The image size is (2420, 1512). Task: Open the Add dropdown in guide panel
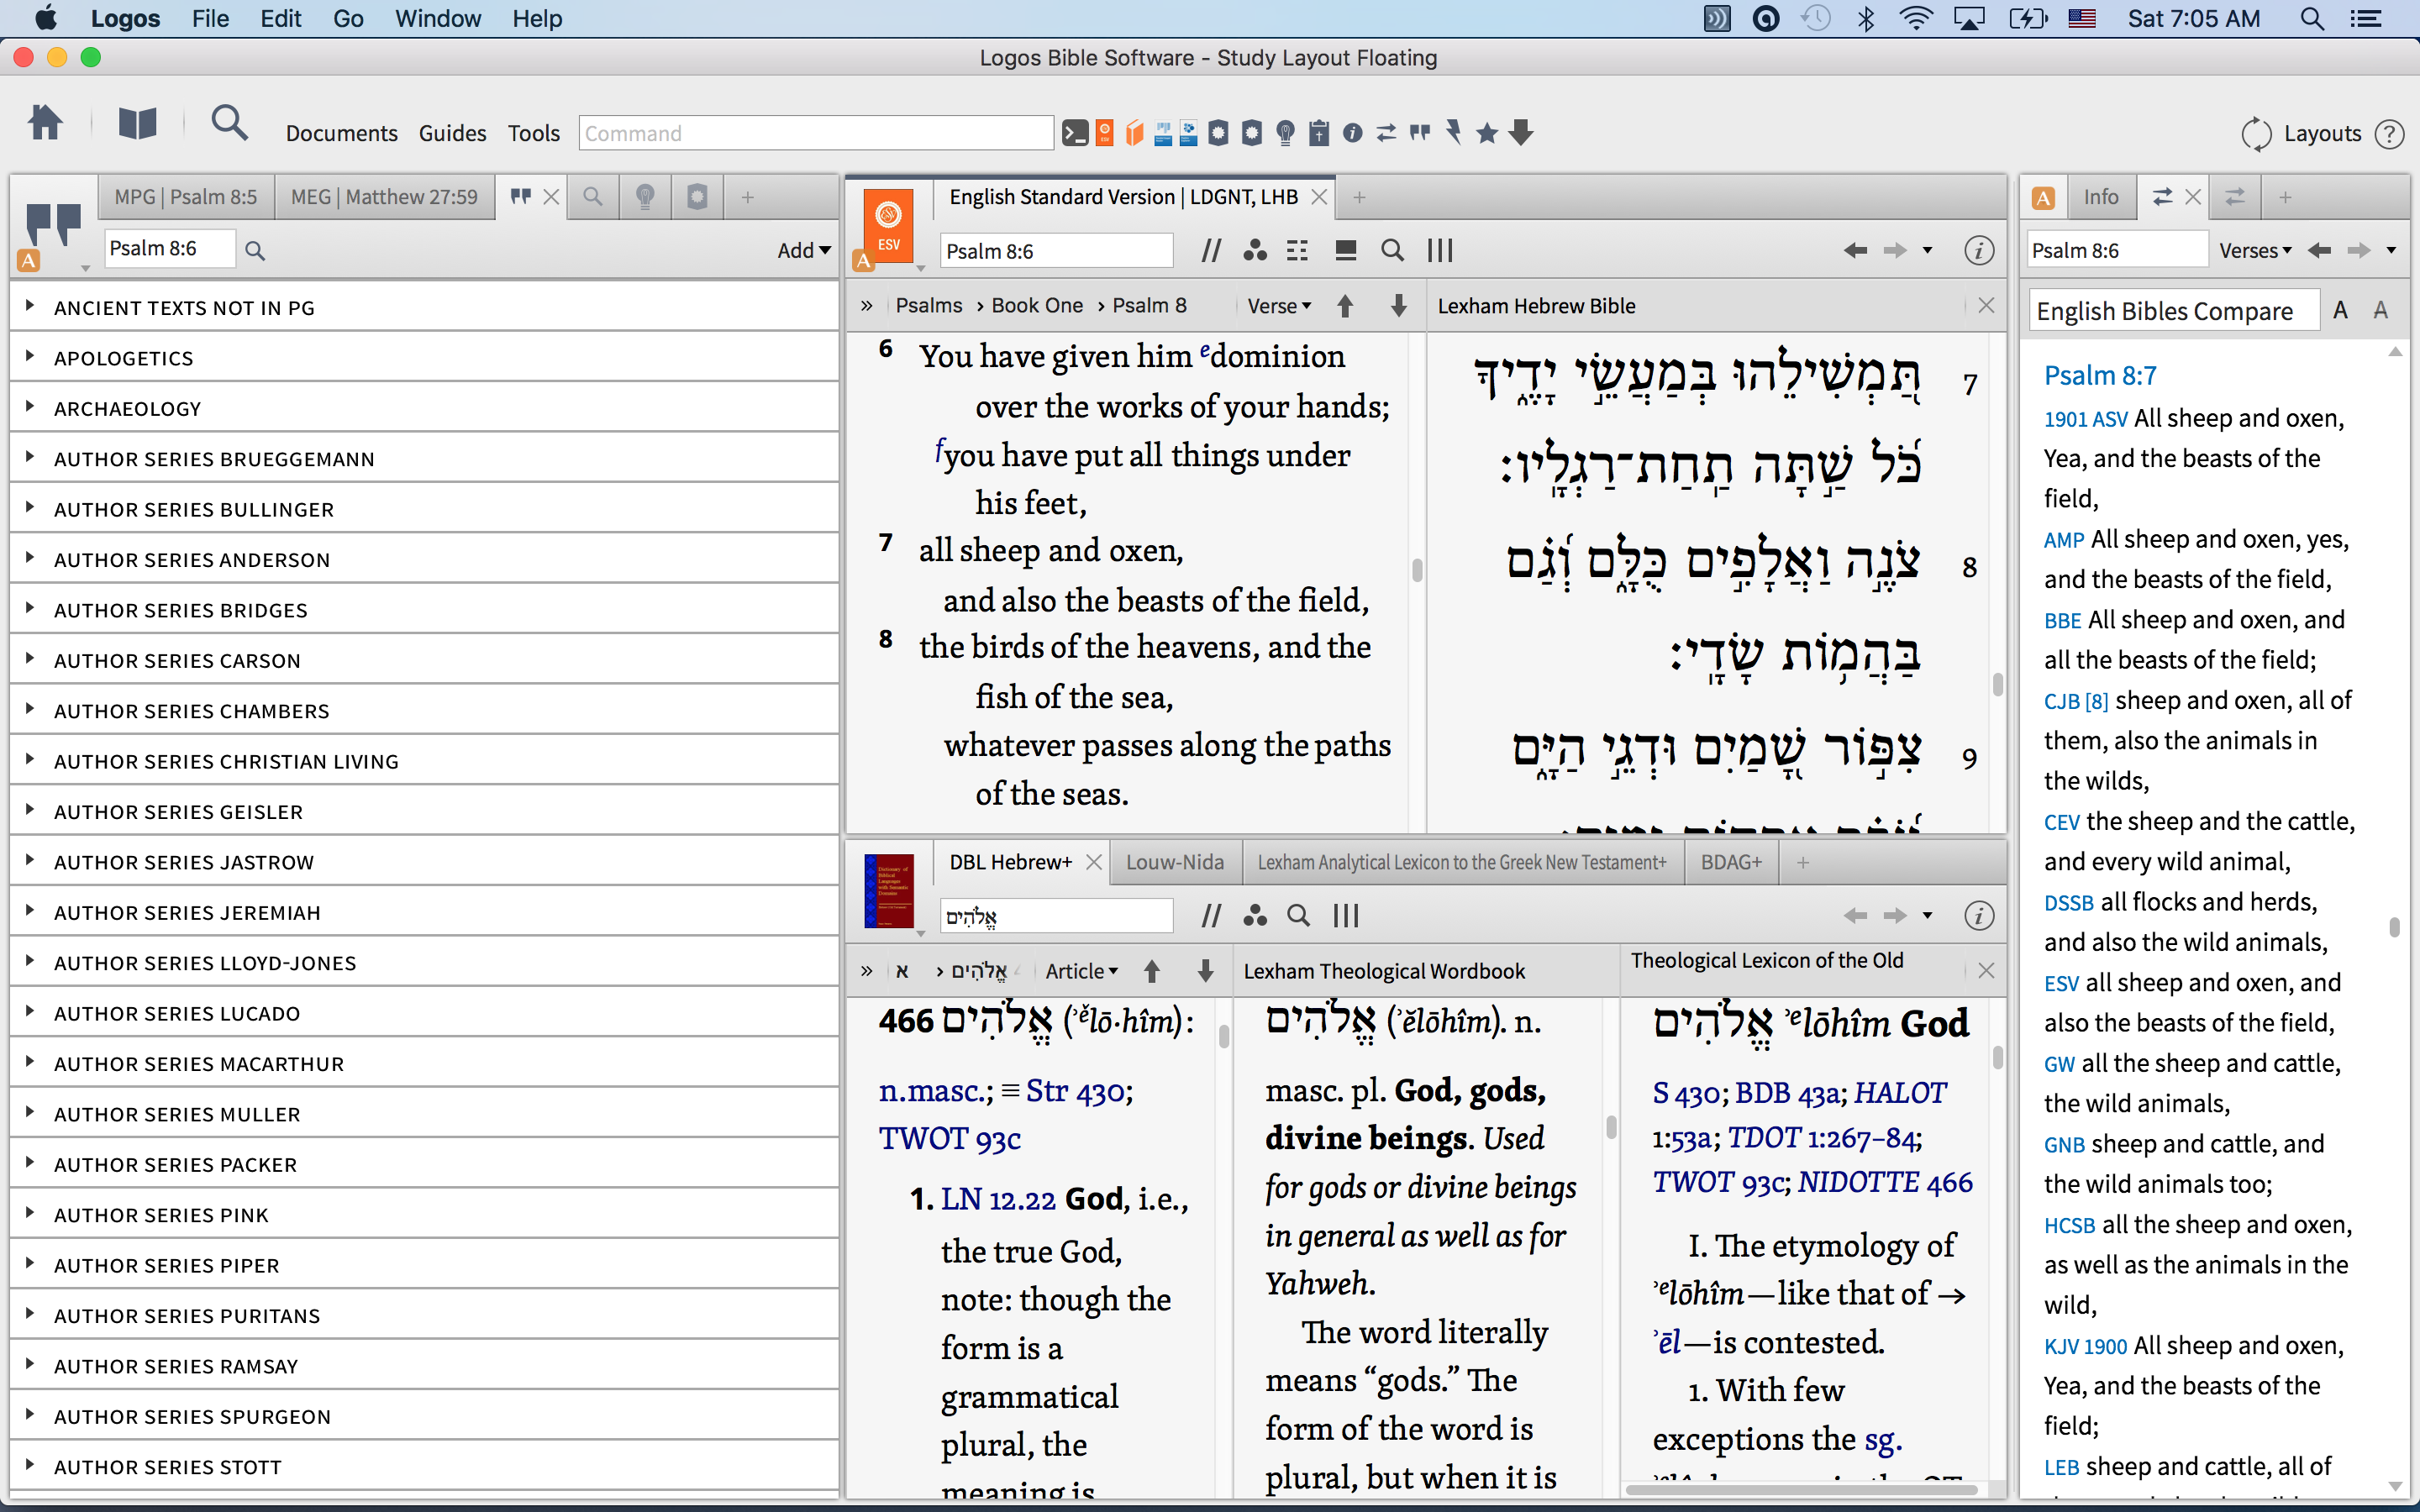(804, 250)
